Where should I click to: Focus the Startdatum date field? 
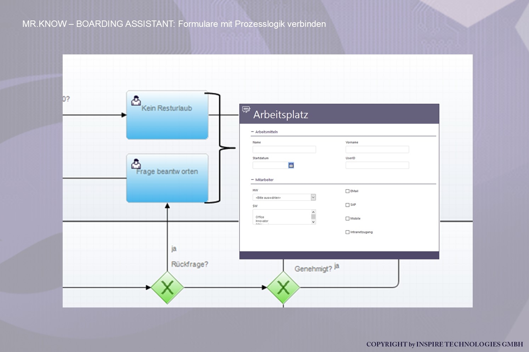point(270,165)
